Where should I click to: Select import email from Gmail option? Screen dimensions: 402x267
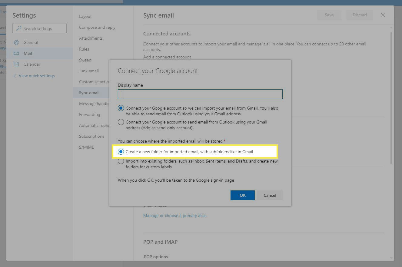pyautogui.click(x=121, y=108)
